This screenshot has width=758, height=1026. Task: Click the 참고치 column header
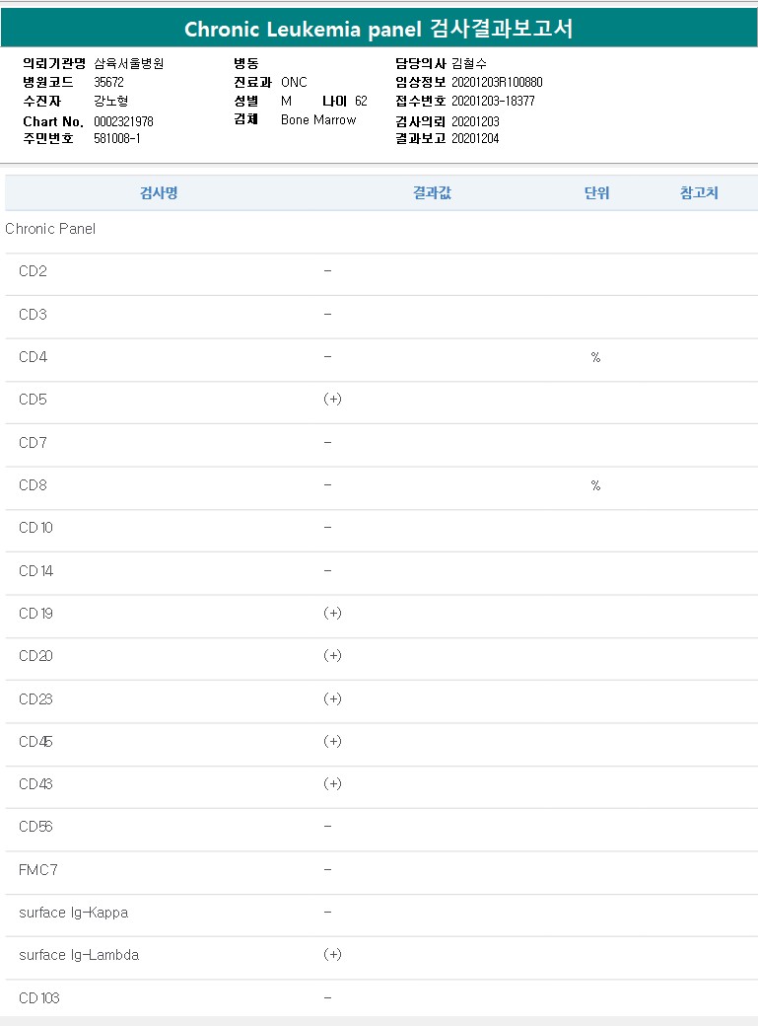click(x=699, y=193)
